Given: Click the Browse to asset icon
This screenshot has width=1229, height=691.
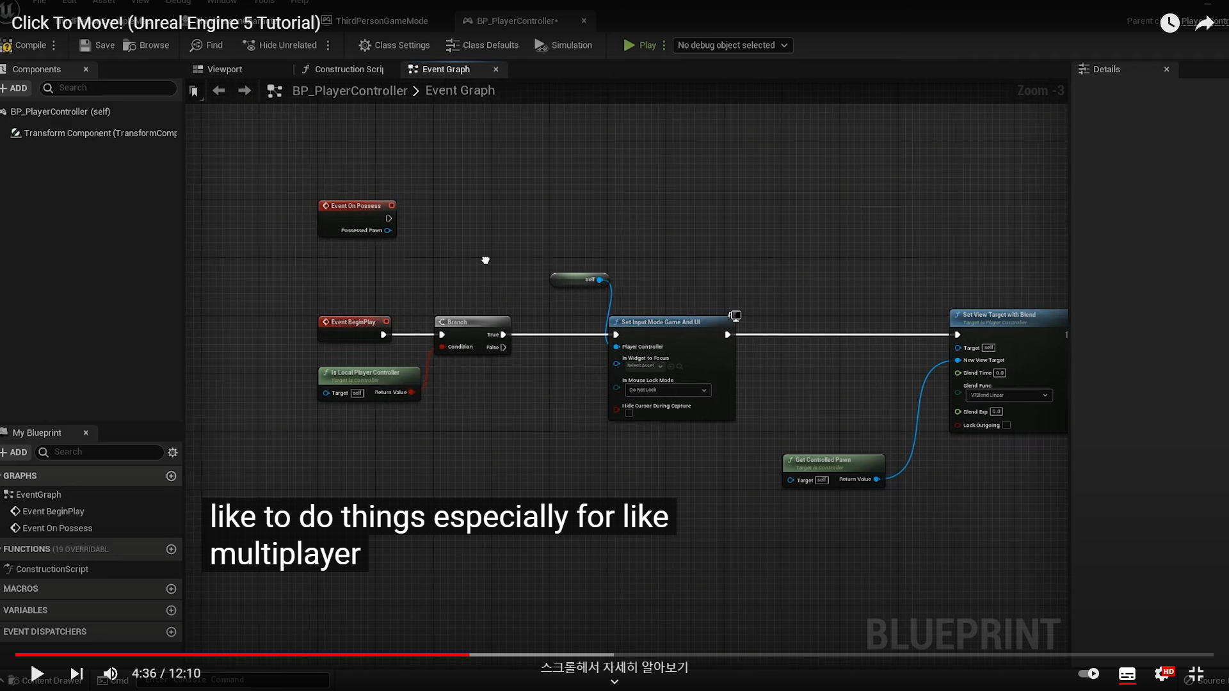Looking at the screenshot, I should tap(130, 45).
